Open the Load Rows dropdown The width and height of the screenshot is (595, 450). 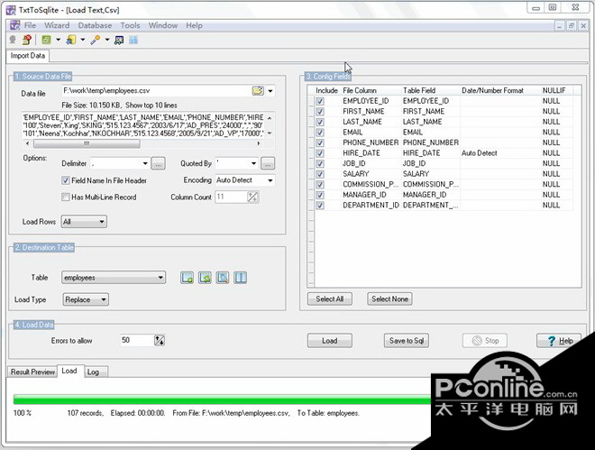click(x=102, y=222)
